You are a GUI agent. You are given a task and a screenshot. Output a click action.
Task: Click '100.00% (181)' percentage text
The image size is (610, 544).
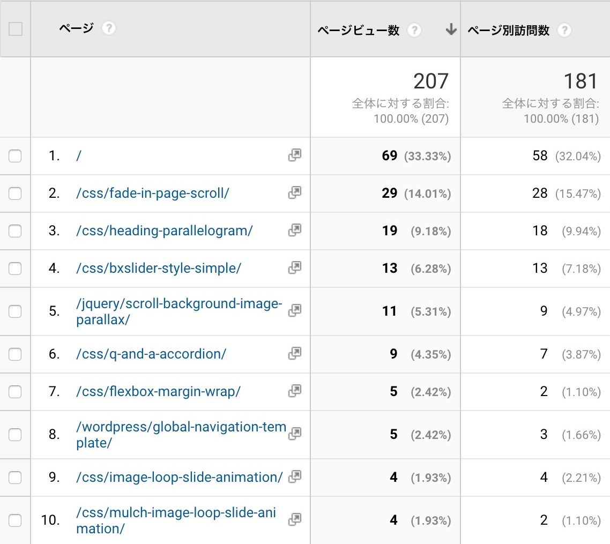[561, 118]
